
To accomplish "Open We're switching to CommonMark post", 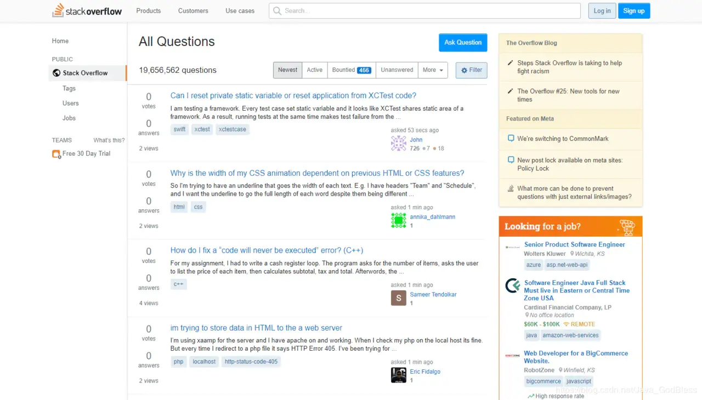I will [x=563, y=139].
